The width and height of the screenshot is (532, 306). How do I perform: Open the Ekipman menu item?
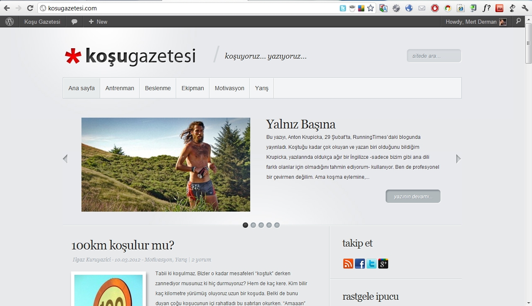(193, 88)
